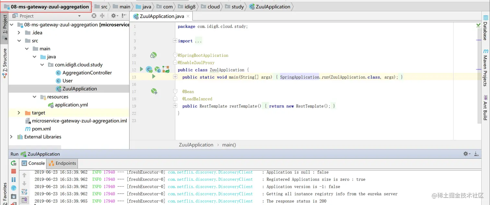Open Project panel settings gear

coord(114,15)
